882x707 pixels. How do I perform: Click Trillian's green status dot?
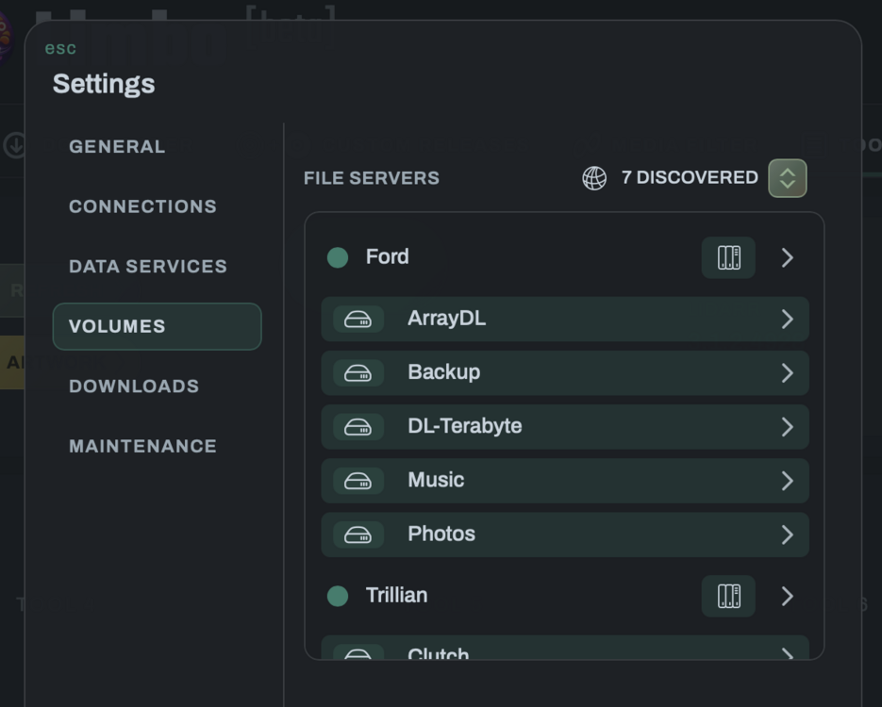pyautogui.click(x=338, y=596)
